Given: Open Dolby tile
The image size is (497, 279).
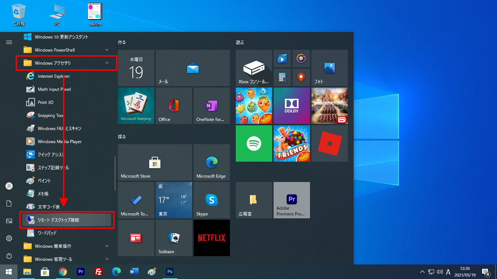Looking at the screenshot, I should pyautogui.click(x=292, y=106).
